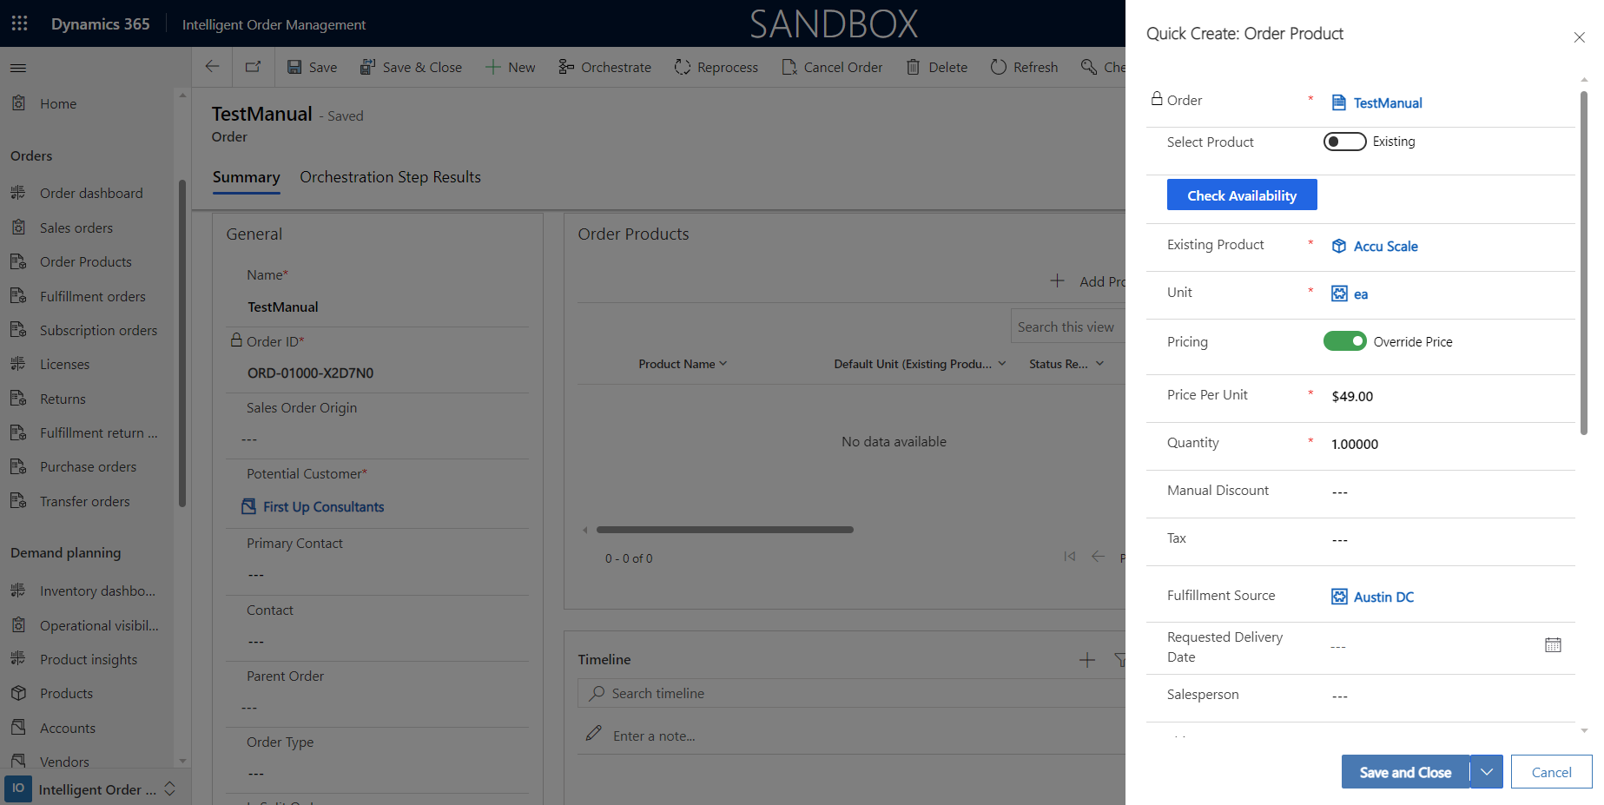Edit the Price Per Unit field
Image resolution: width=1604 pixels, height=805 pixels.
[1449, 396]
